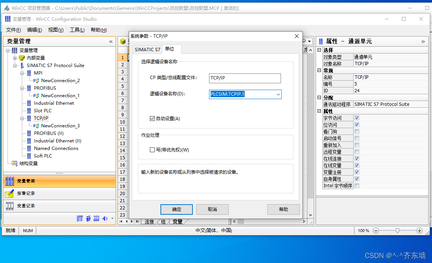Screen dimensions: 432x263
Task: Toggle the 字节访问 property checkbox
Action: tap(357, 118)
